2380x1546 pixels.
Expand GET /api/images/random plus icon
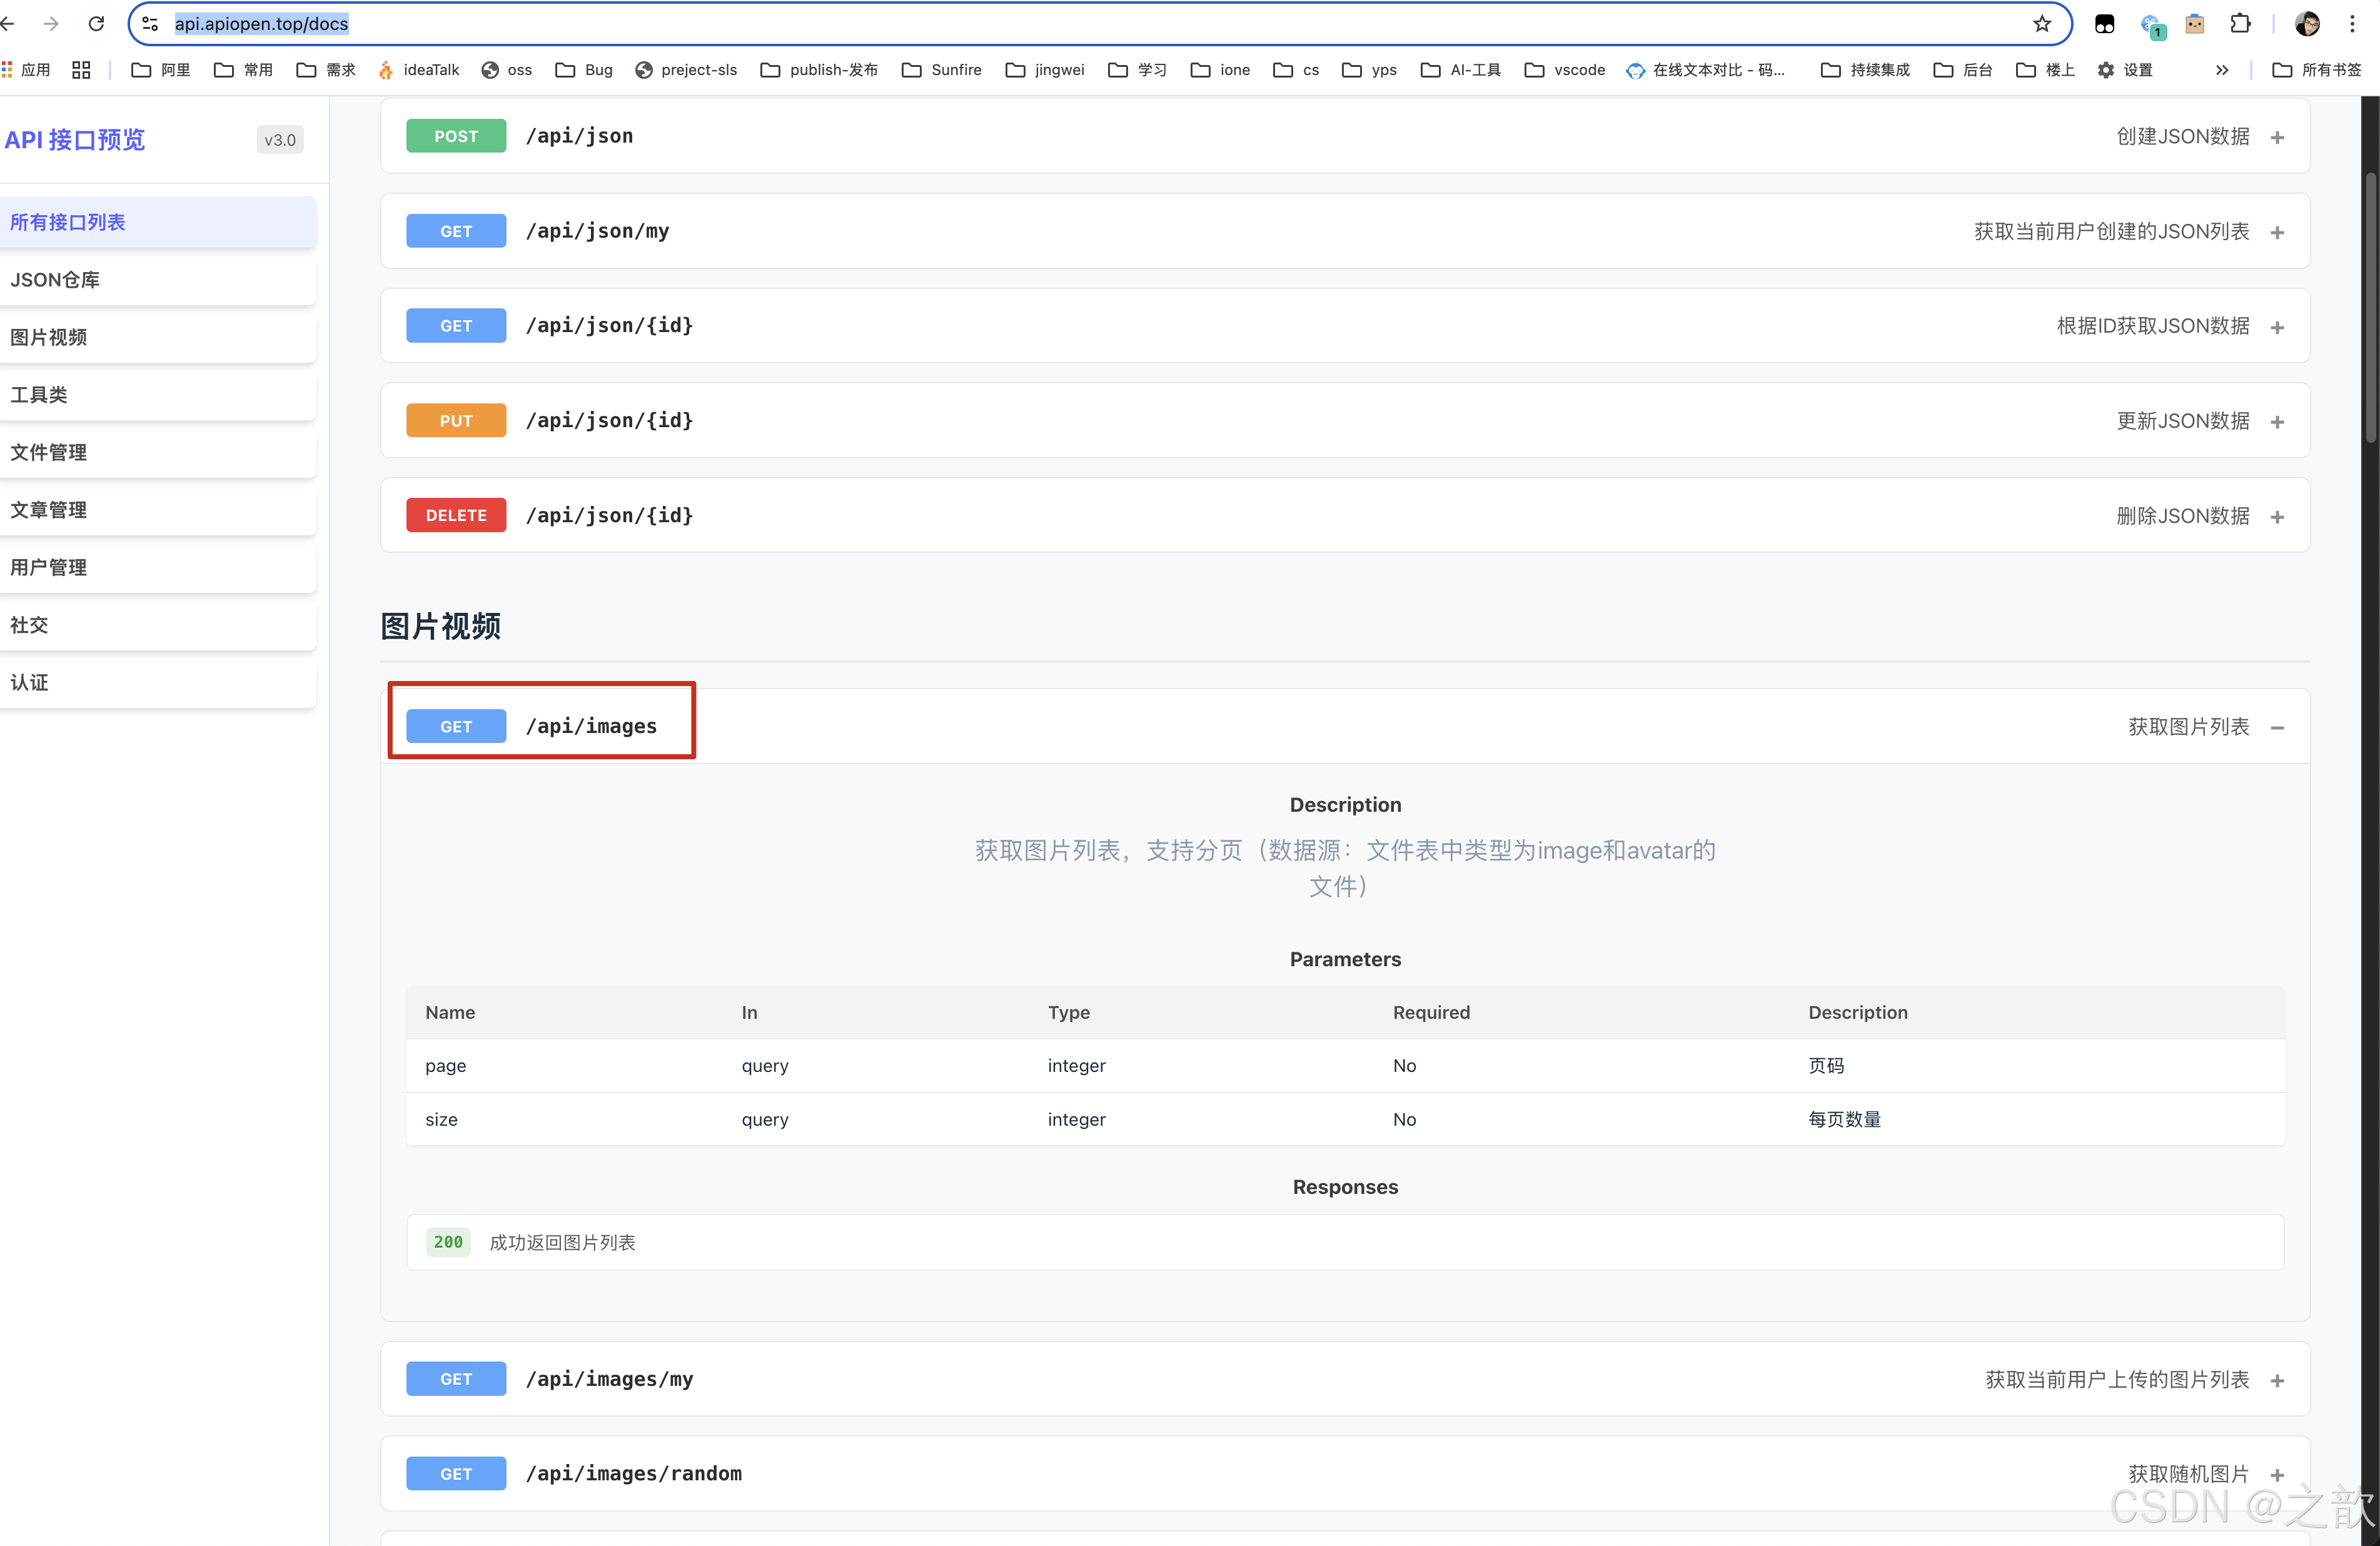point(2277,1474)
